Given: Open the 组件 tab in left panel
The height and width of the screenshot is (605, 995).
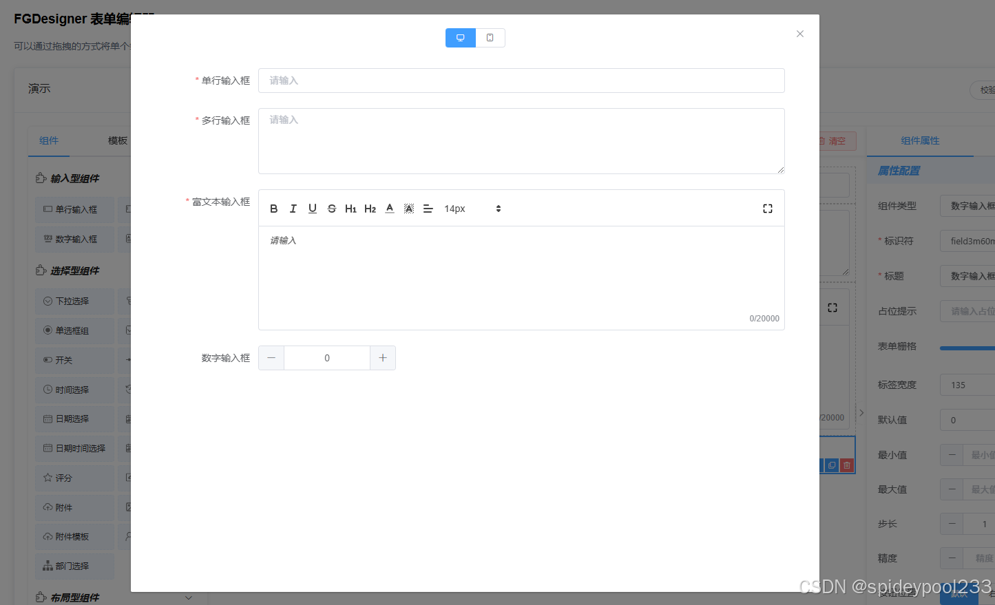Looking at the screenshot, I should tap(49, 140).
